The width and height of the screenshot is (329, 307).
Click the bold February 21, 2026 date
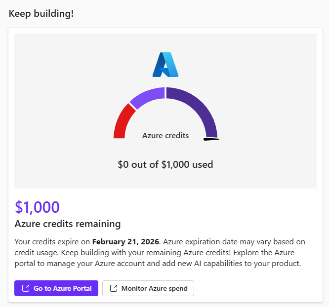(125, 242)
